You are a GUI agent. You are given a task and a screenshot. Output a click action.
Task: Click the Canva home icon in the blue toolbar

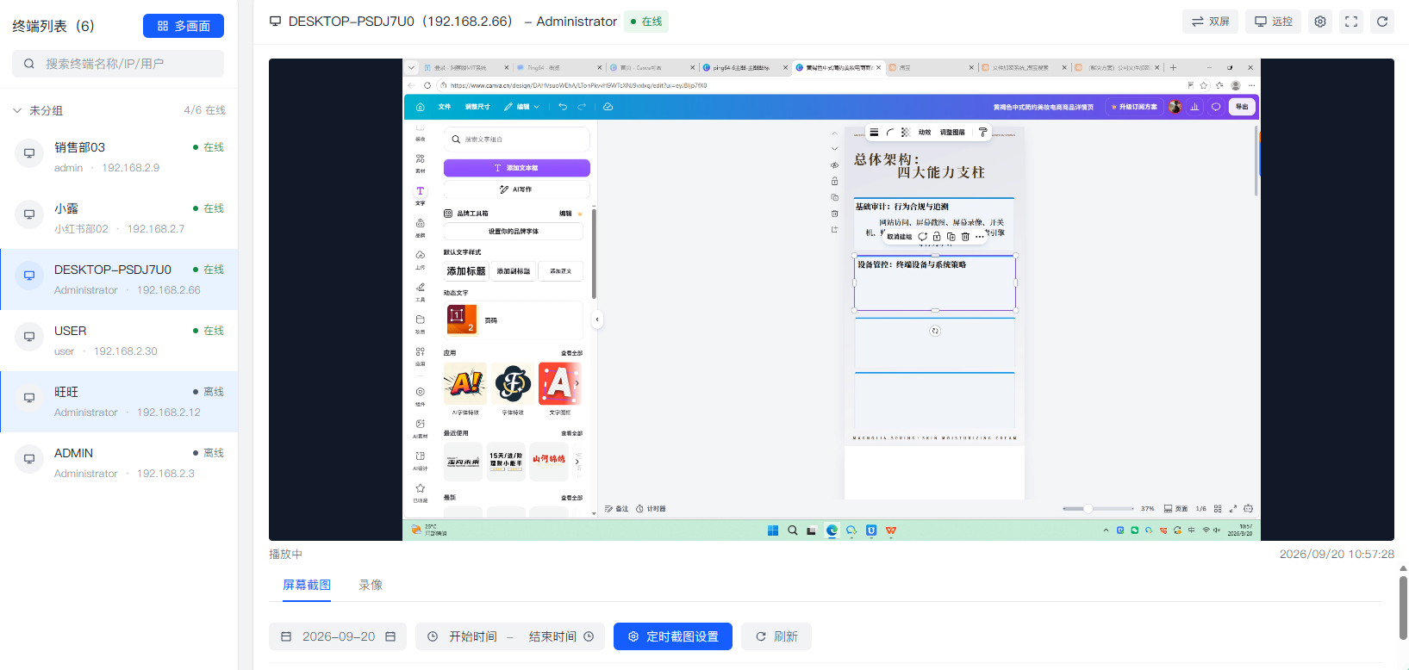click(x=420, y=107)
